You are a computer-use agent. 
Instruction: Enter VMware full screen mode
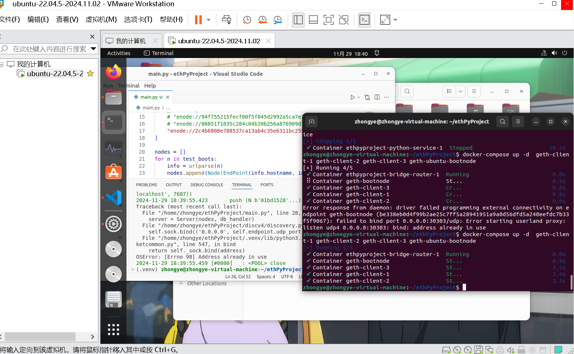pyautogui.click(x=328, y=20)
